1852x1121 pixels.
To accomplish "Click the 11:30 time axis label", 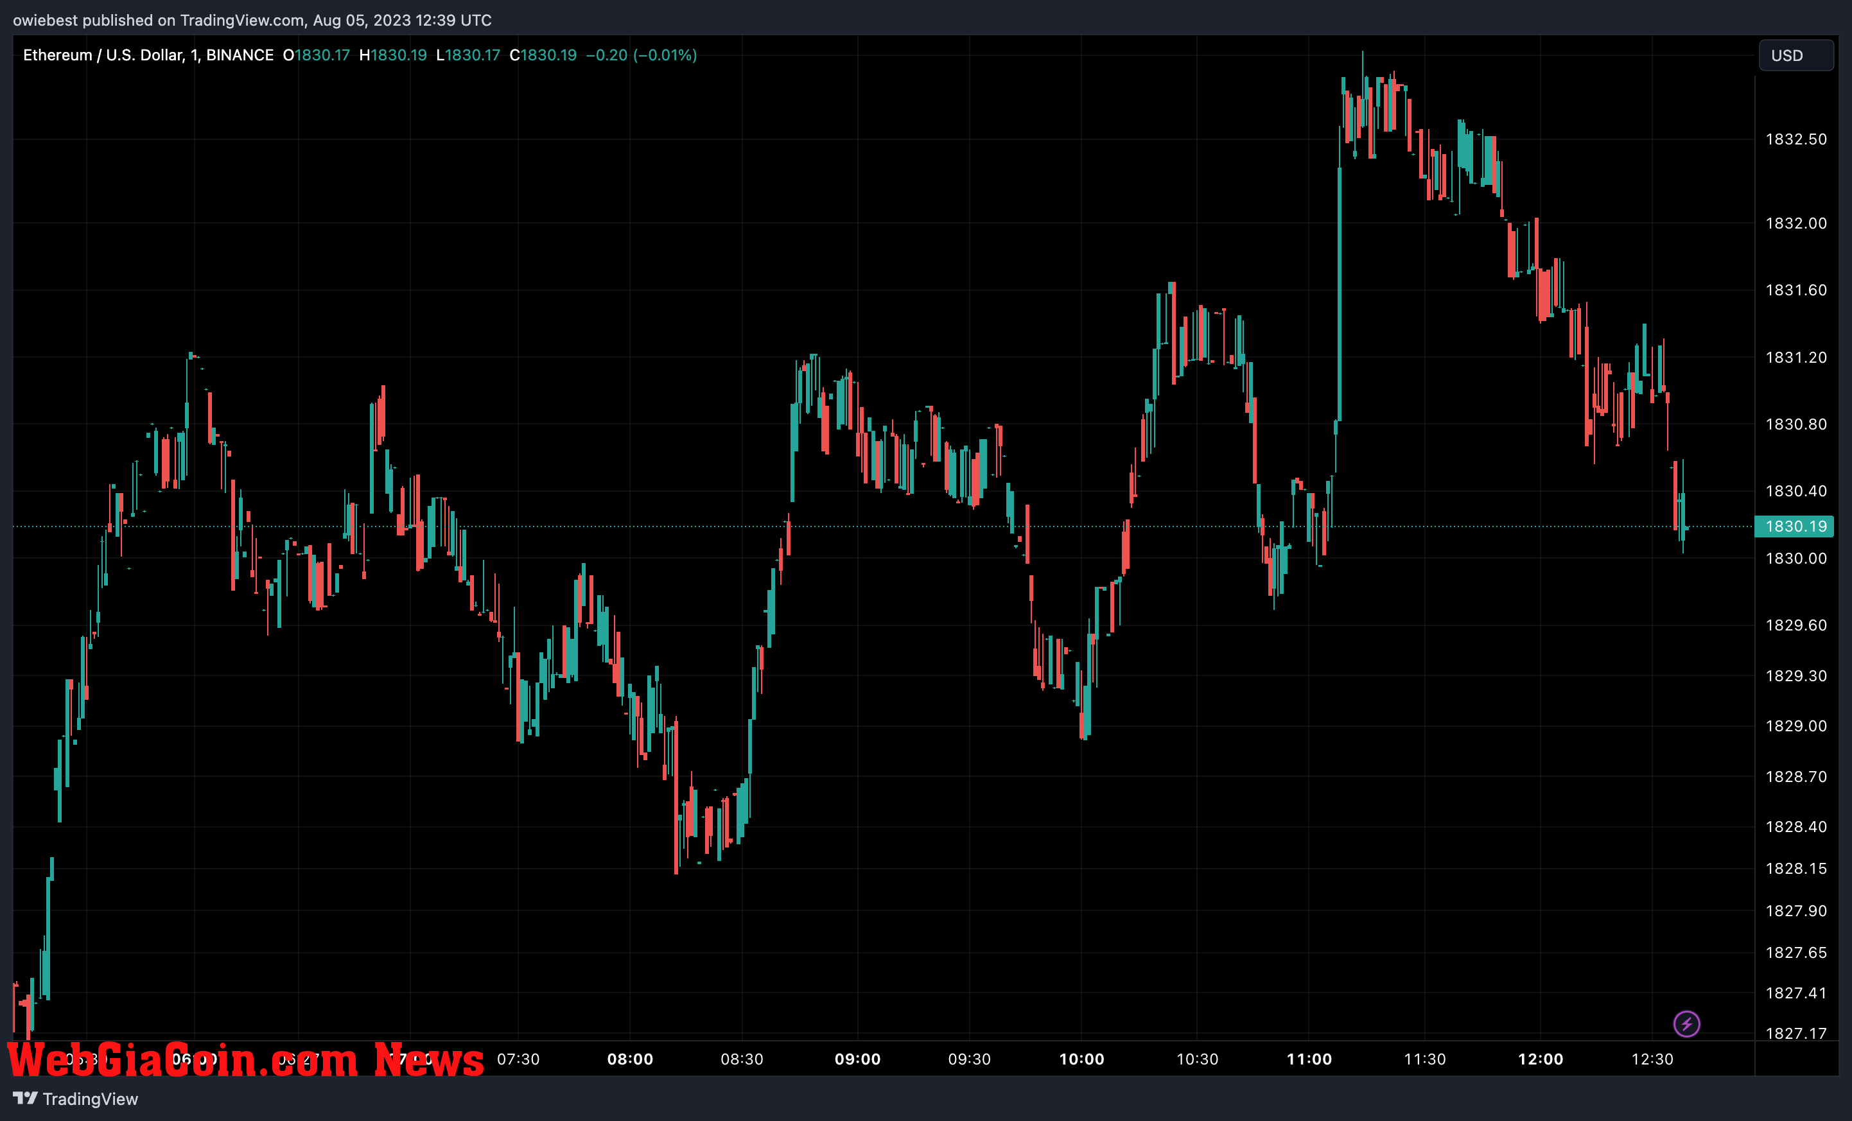I will click(x=1425, y=1059).
